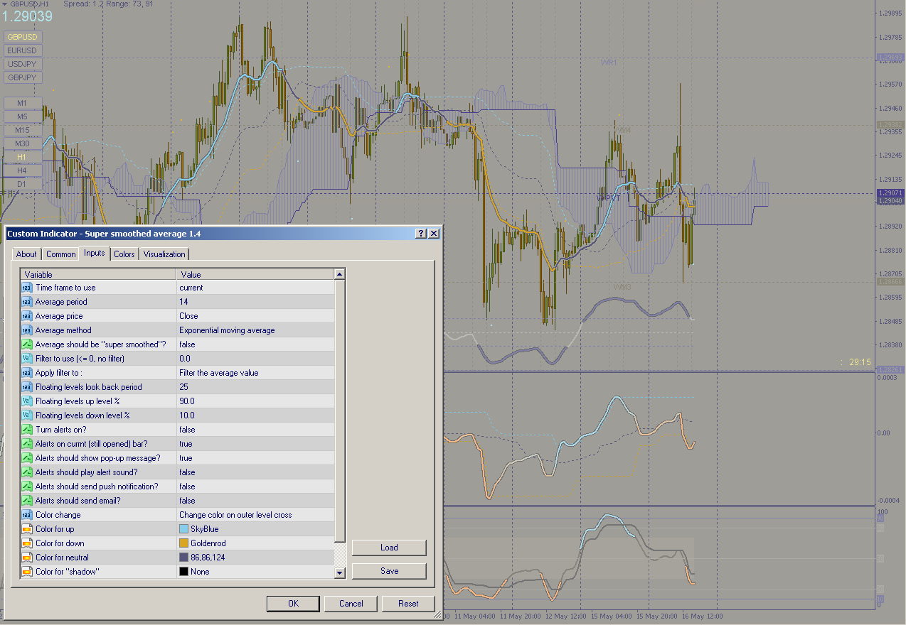Switch chart to D1 timeframe button

coord(22,184)
